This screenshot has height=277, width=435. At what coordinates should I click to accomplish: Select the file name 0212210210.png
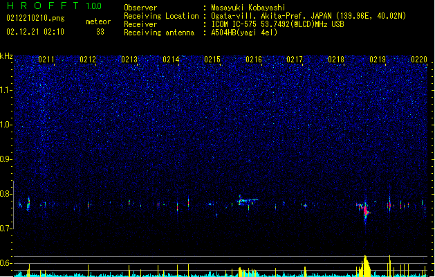coord(35,18)
